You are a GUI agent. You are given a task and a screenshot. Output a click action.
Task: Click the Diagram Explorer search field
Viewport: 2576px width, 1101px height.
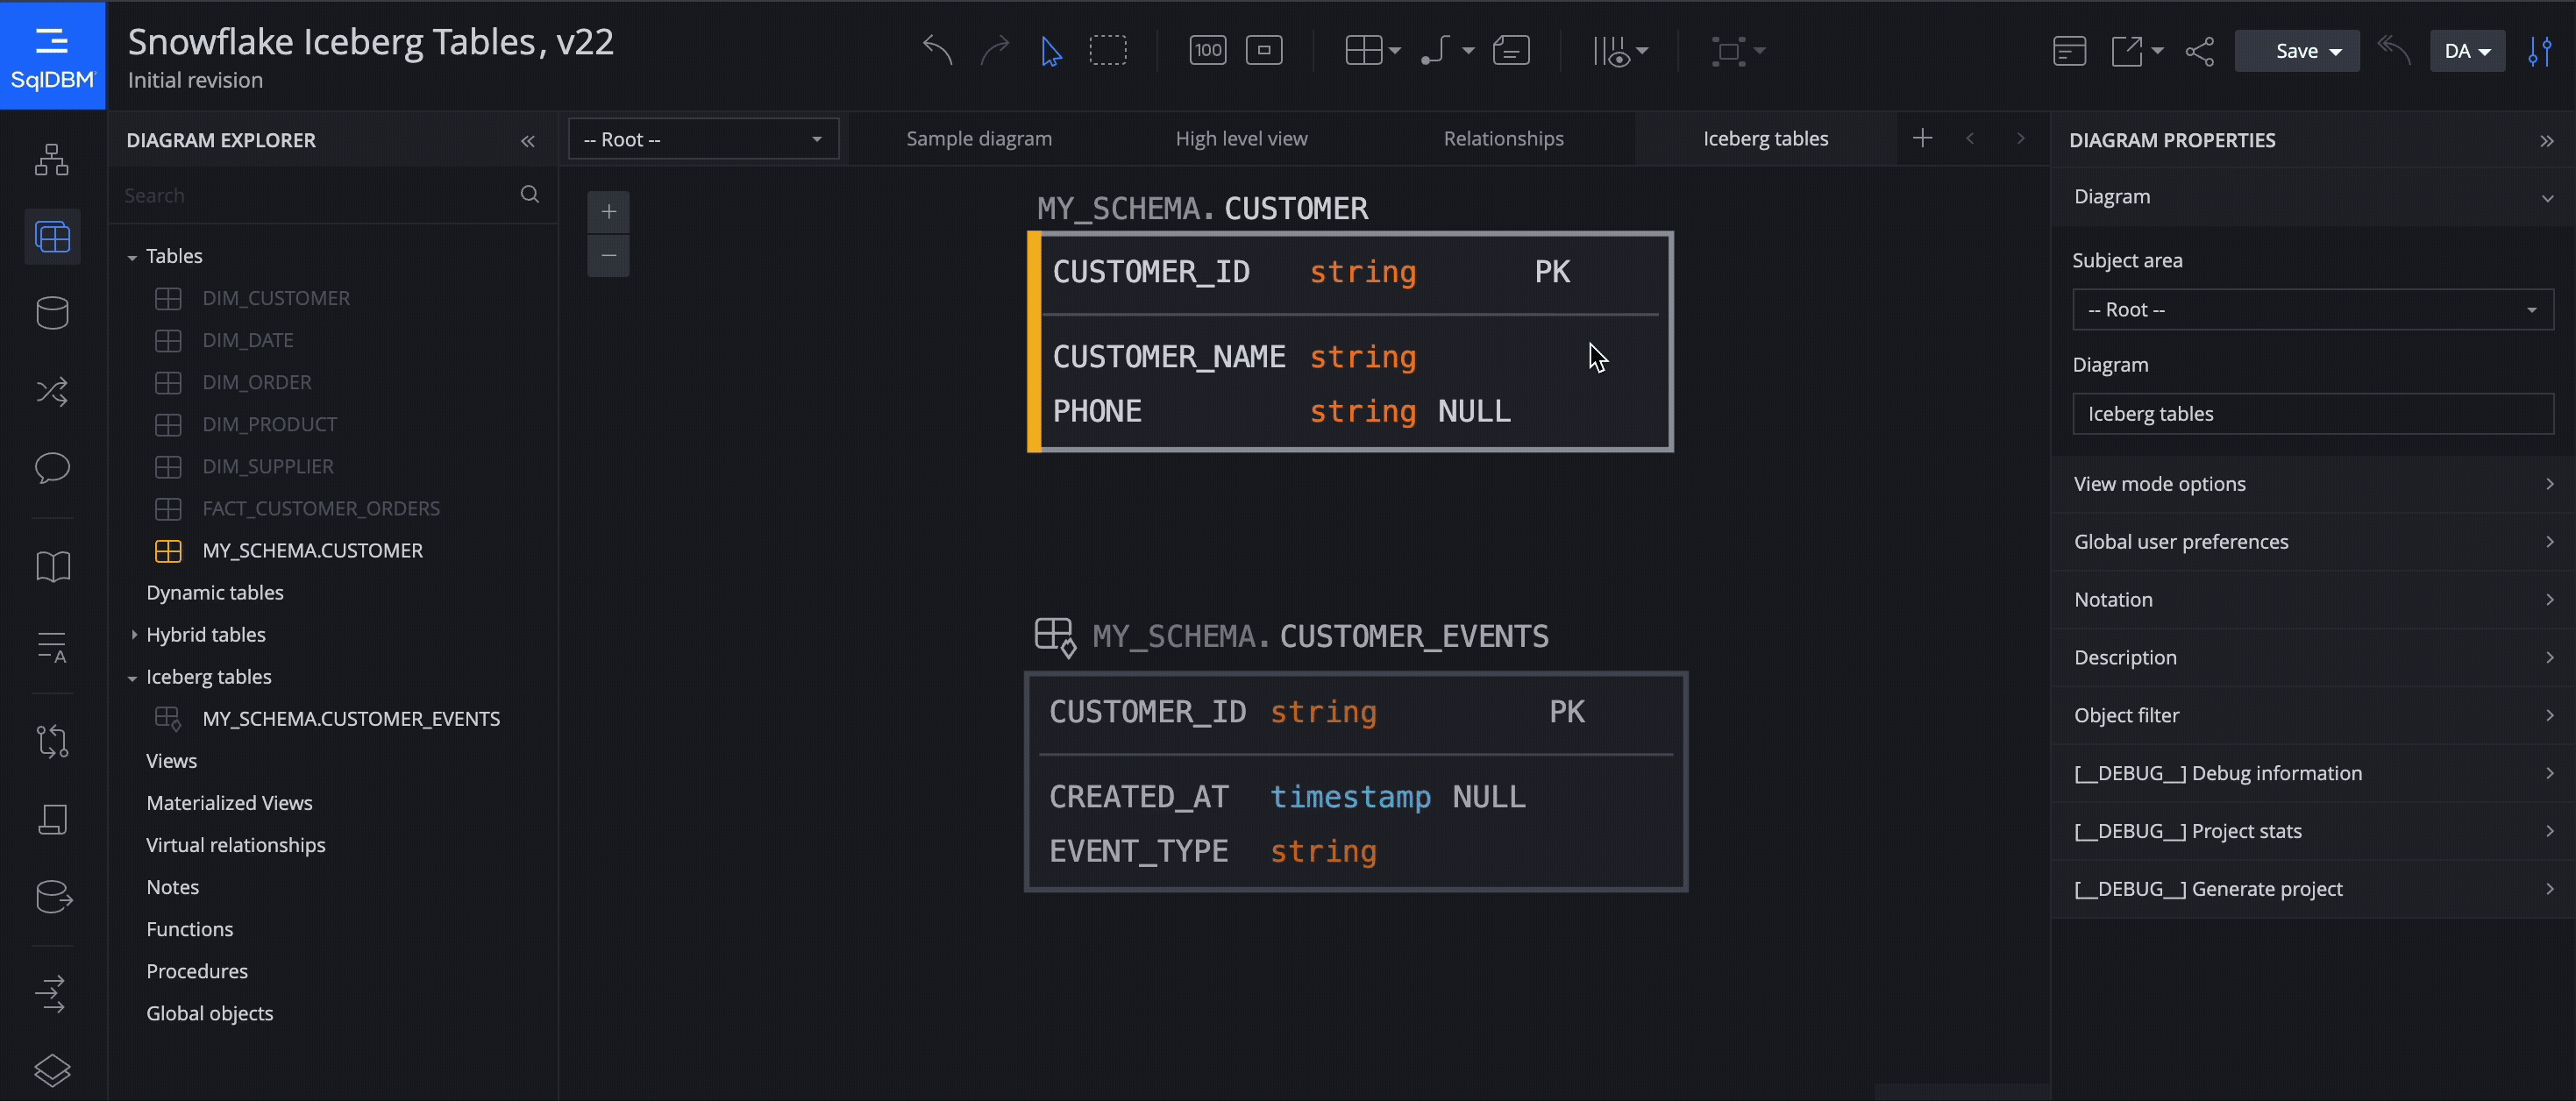click(x=317, y=195)
